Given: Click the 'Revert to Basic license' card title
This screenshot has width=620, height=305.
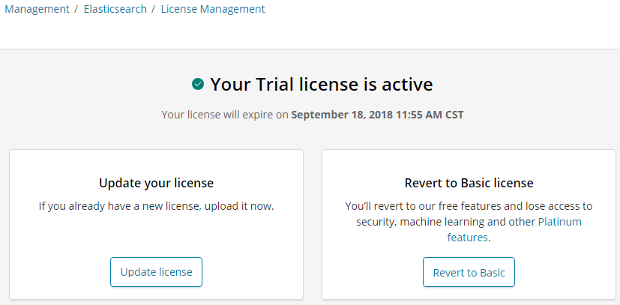Looking at the screenshot, I should [x=469, y=183].
